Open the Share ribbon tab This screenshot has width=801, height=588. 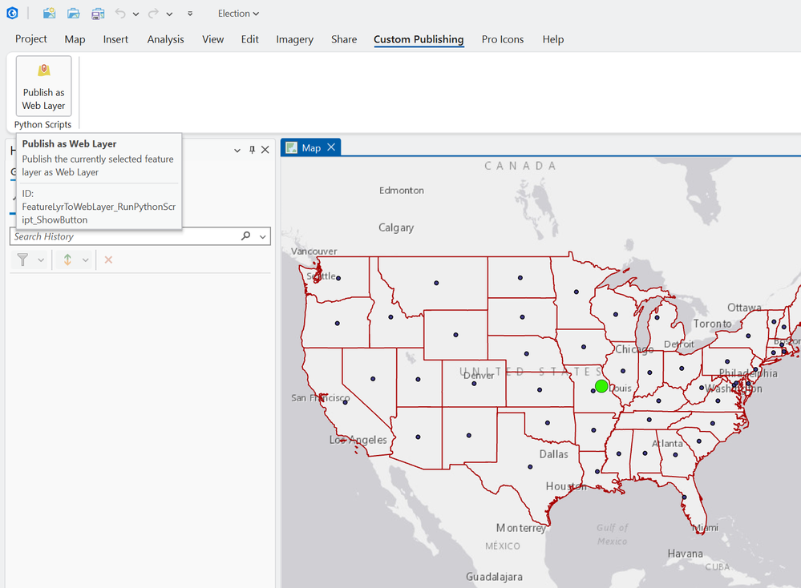tap(344, 39)
